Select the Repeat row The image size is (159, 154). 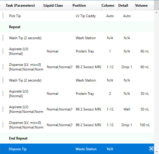[x=77, y=27]
